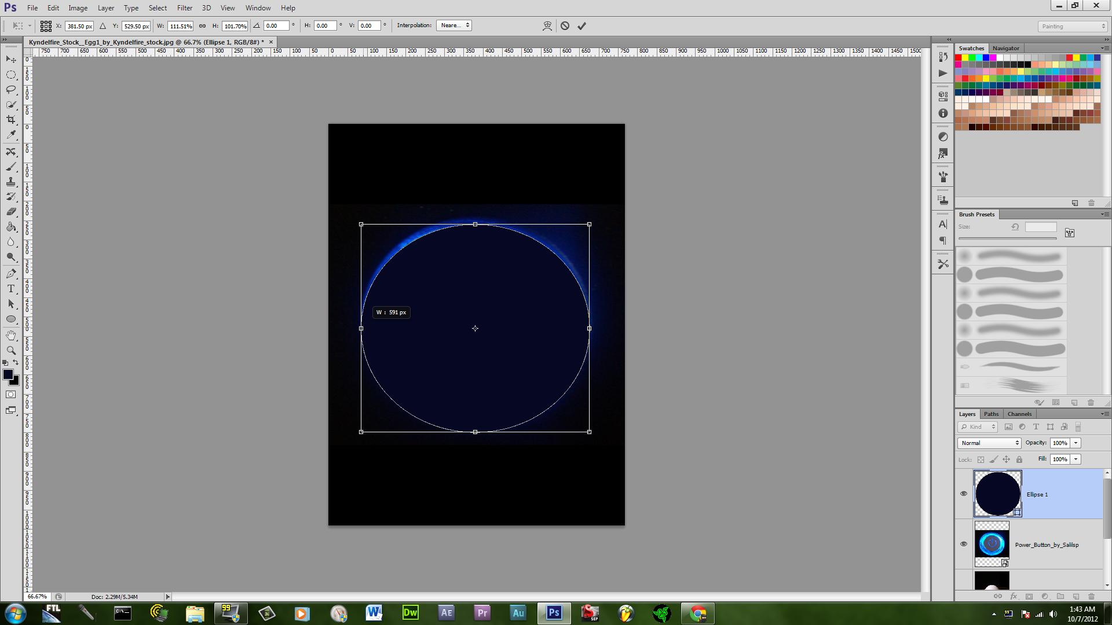
Task: Switch to the Paths tab
Action: pyautogui.click(x=991, y=414)
